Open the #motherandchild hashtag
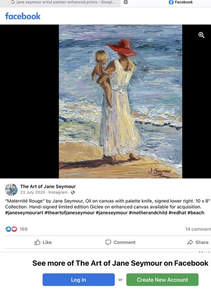This screenshot has height=294, width=211. point(148,213)
